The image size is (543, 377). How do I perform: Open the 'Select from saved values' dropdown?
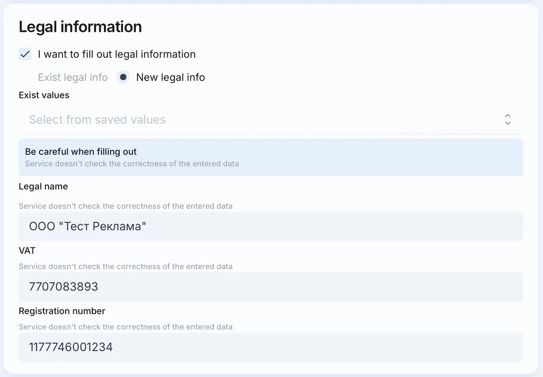click(271, 120)
